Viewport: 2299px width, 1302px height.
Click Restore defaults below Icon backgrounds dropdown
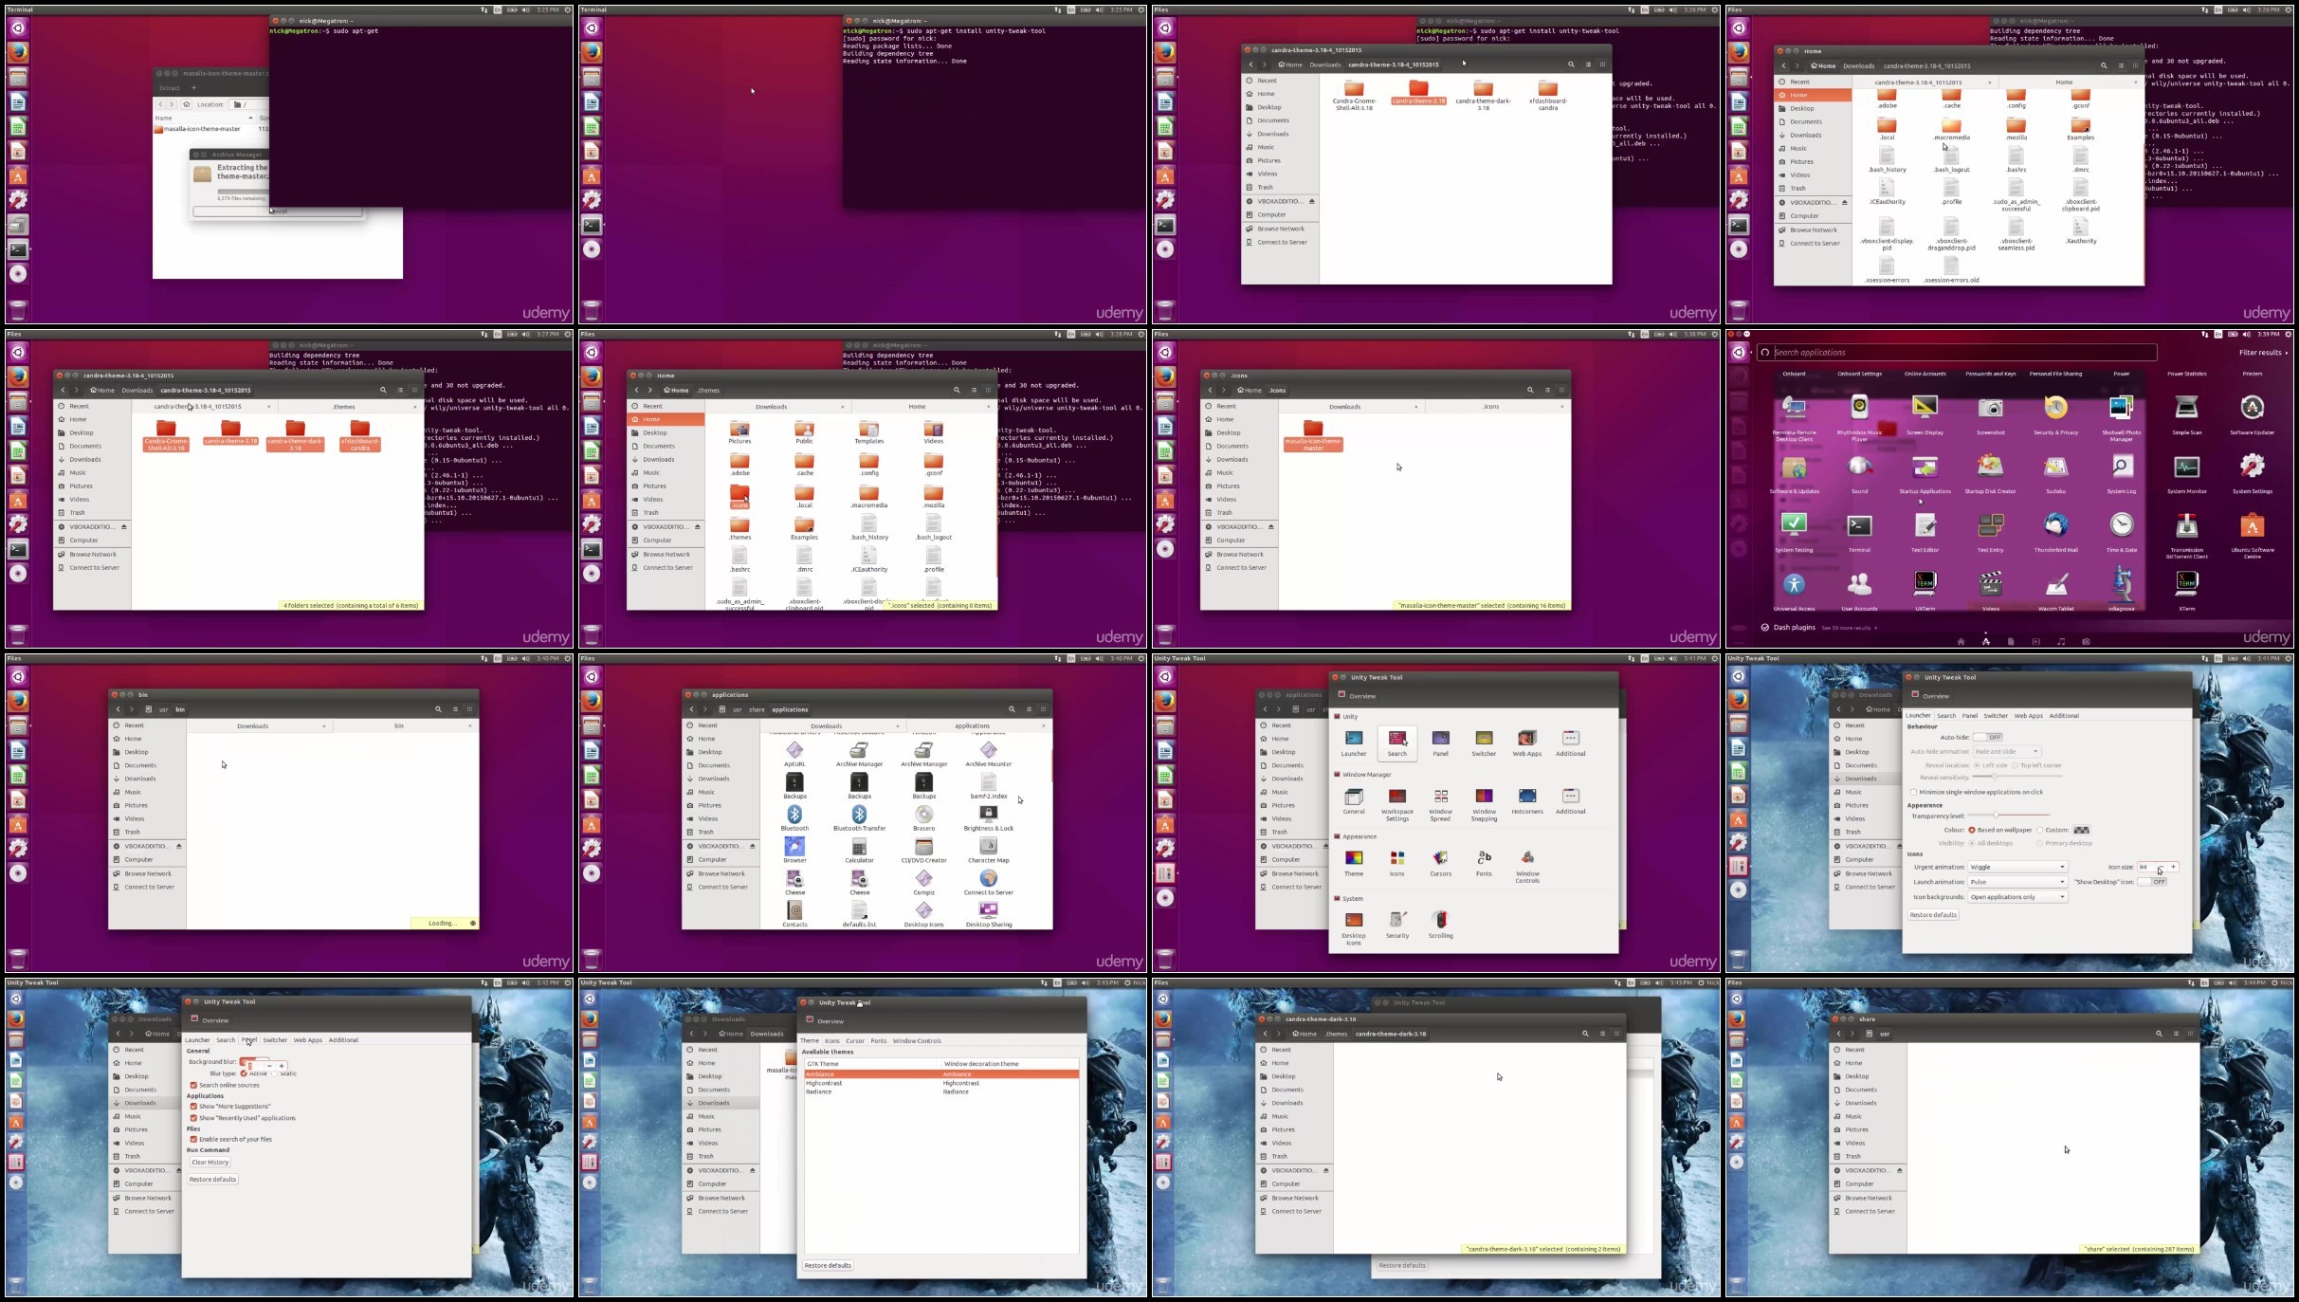[x=1933, y=915]
